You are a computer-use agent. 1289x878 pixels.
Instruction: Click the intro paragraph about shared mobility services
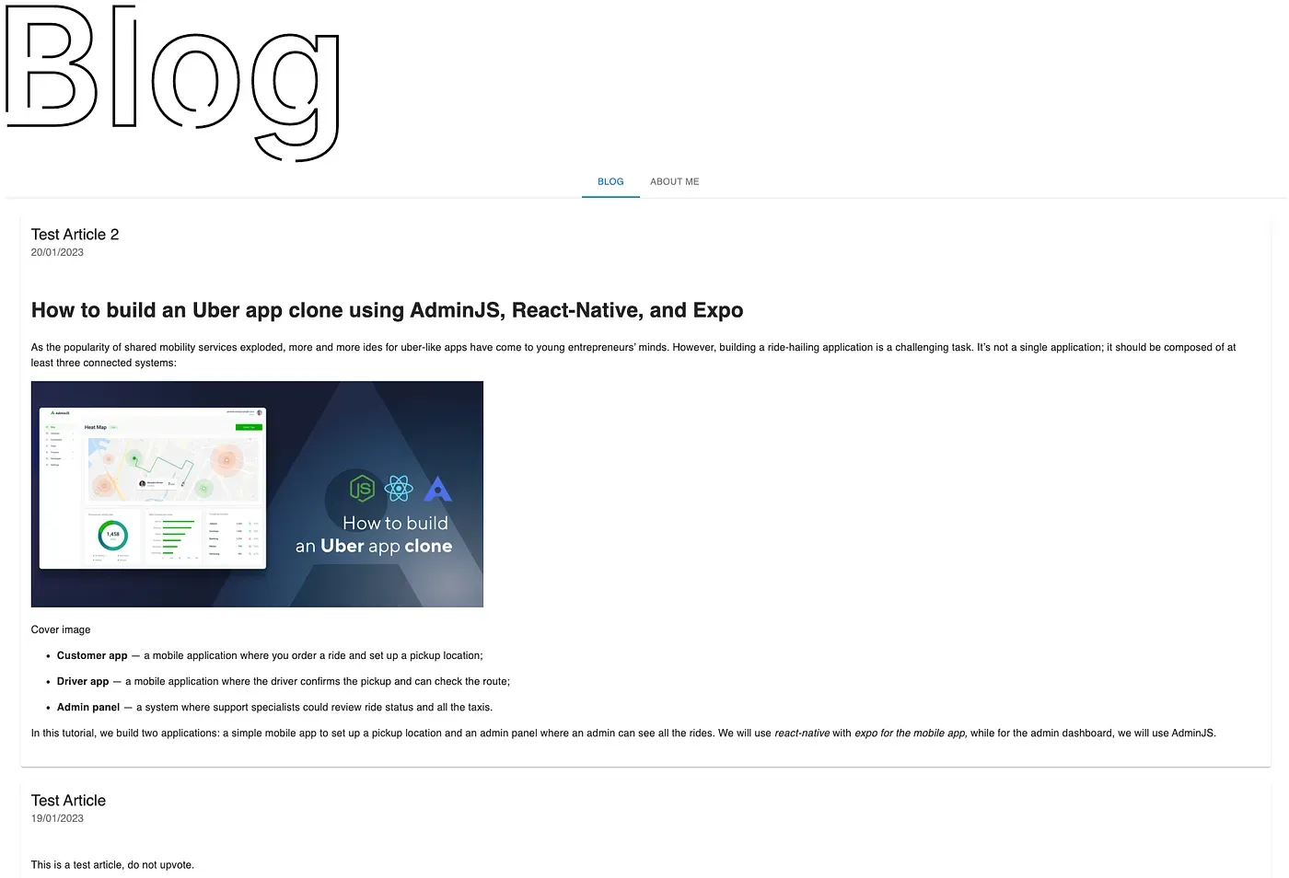click(x=633, y=354)
